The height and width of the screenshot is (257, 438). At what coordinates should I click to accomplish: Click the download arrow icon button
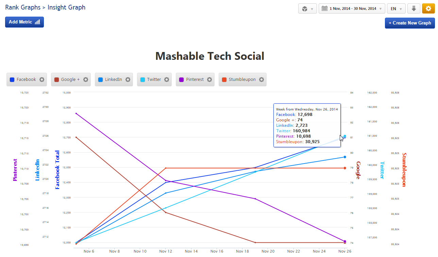[x=414, y=8]
